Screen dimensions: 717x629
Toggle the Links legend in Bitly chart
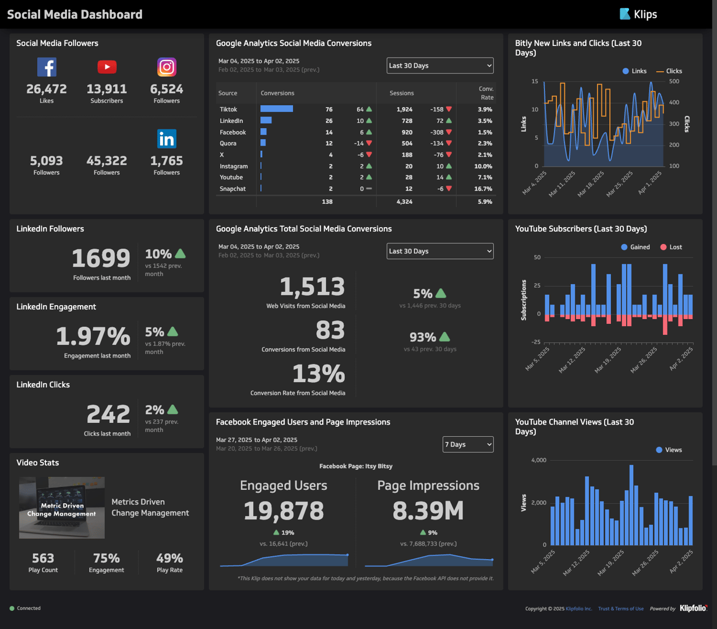[634, 70]
